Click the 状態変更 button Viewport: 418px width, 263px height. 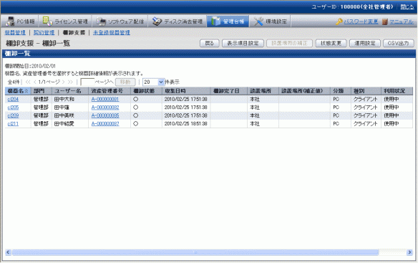point(331,43)
